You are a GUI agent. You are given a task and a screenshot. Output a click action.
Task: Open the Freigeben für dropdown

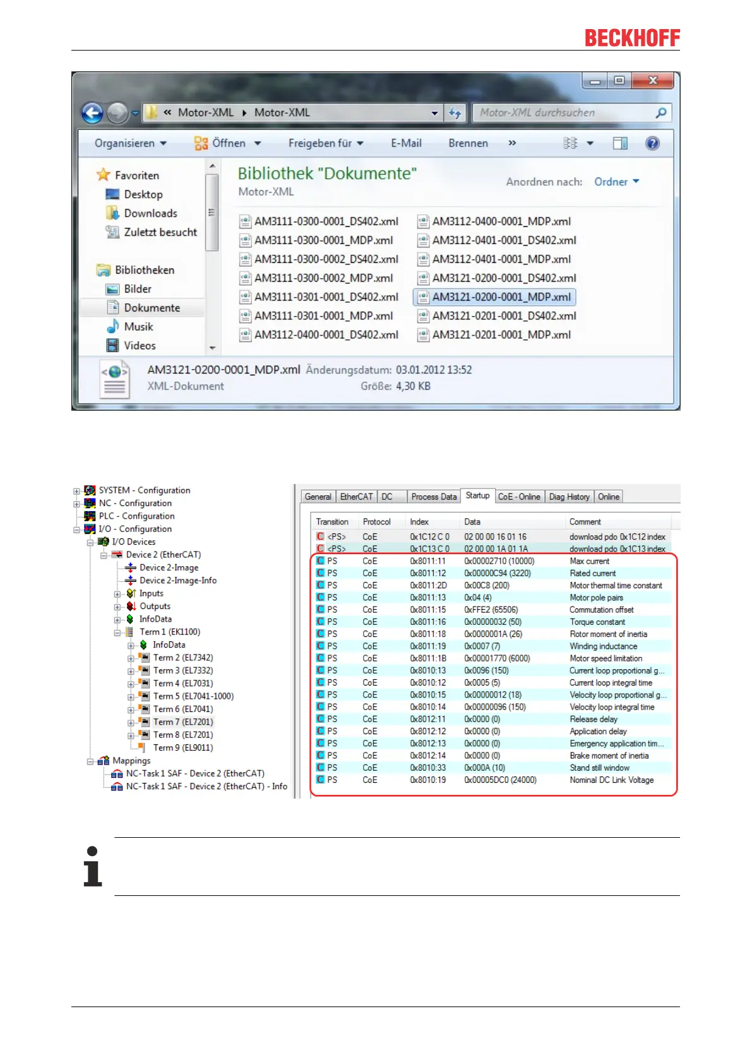point(326,143)
